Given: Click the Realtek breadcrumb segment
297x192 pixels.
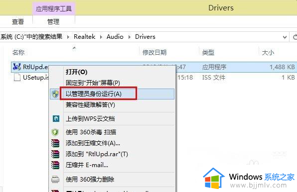Looking at the screenshot, I should coord(85,37).
